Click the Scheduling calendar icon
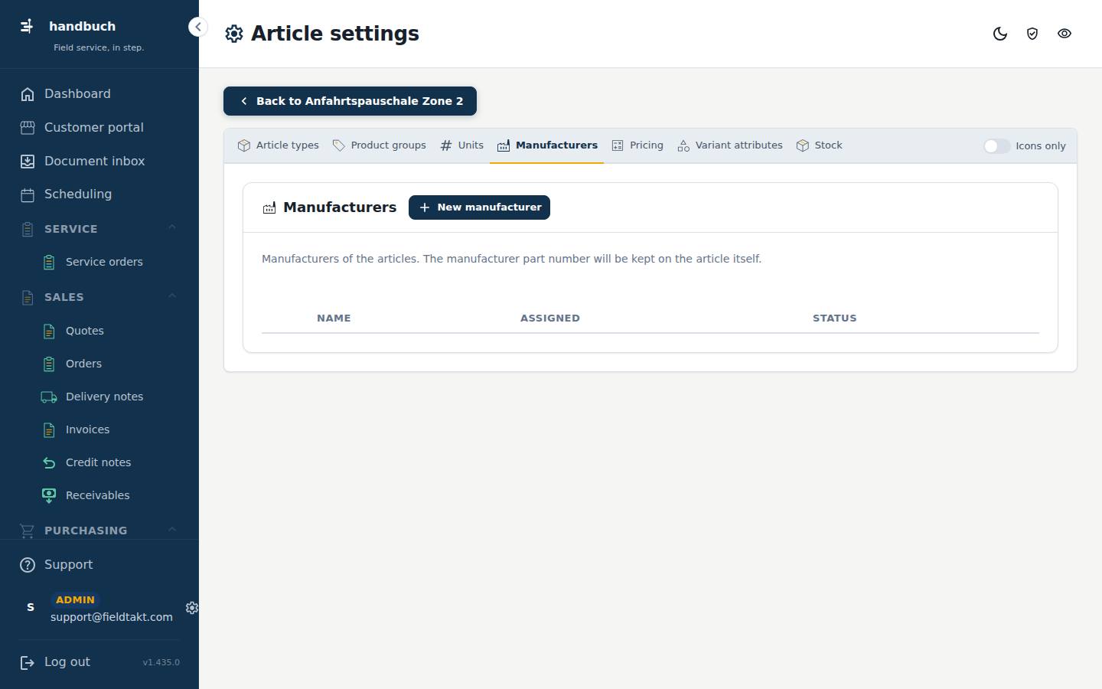The image size is (1102, 689). point(28,195)
